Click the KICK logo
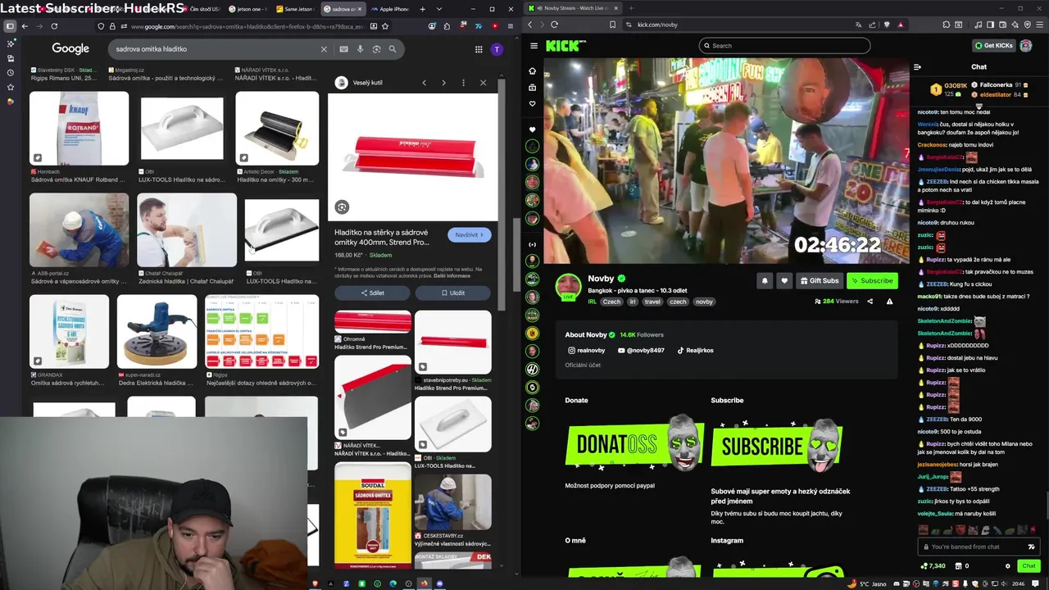 click(x=565, y=46)
